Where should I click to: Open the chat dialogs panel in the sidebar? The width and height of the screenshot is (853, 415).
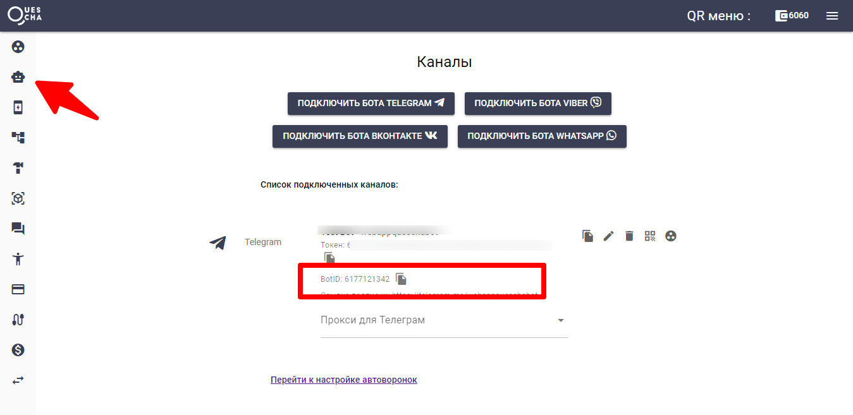click(18, 229)
